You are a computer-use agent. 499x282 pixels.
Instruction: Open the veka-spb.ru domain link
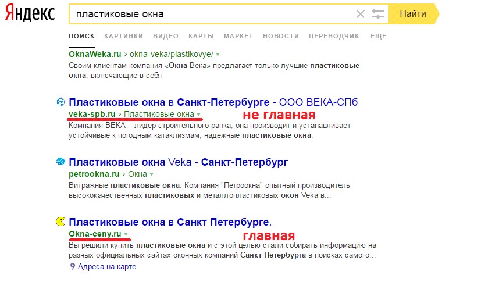click(x=92, y=114)
